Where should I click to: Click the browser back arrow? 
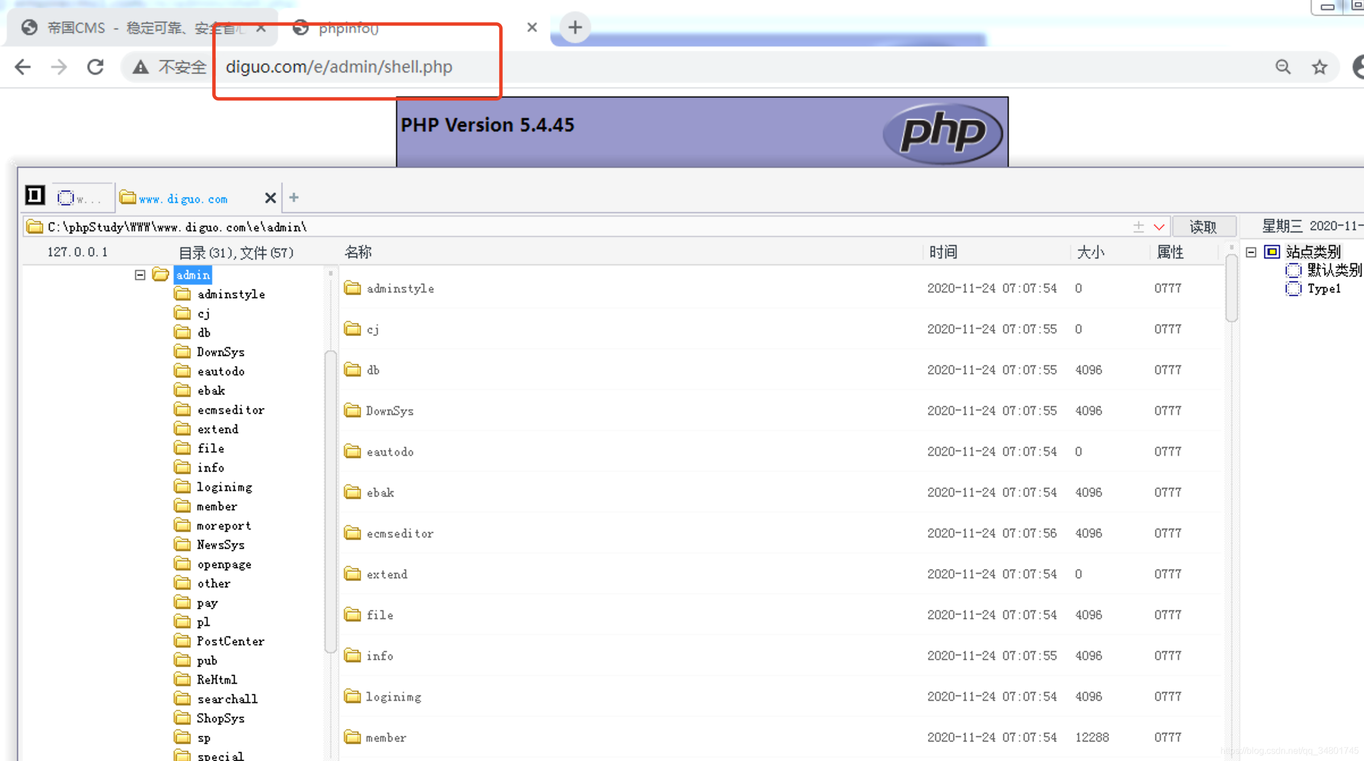23,67
